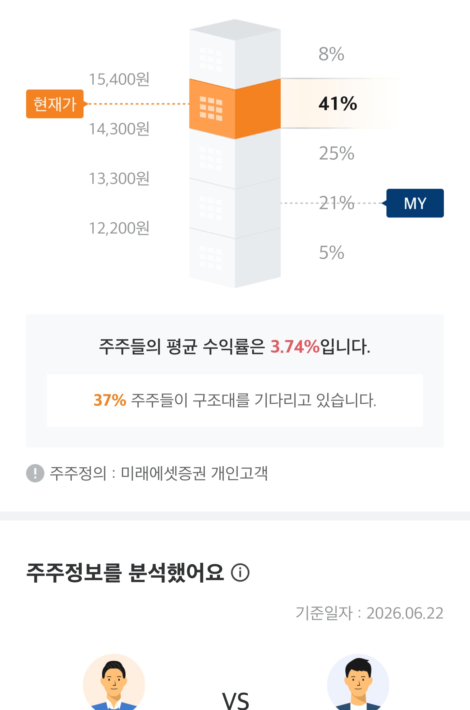The width and height of the screenshot is (470, 710).
Task: Tap the left avatar with orange background
Action: [x=114, y=682]
